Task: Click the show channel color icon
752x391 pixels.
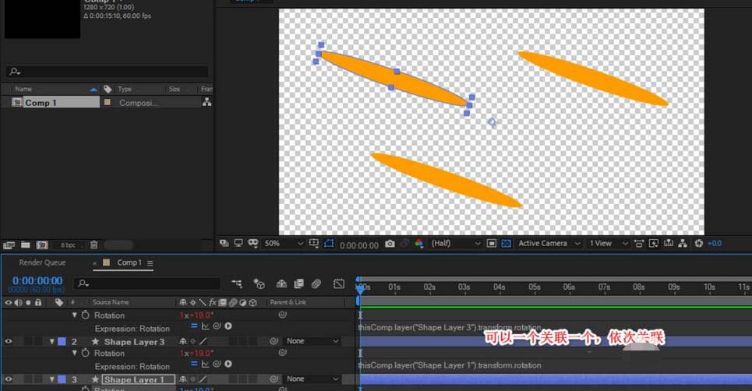Action: coord(418,244)
